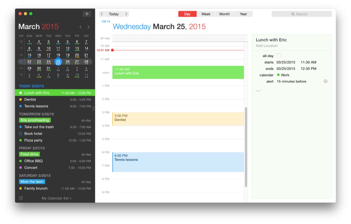Go to next month in mini calendar
351x224 pixels.
[88, 27]
